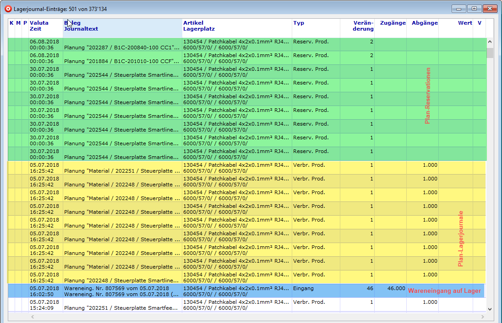Click the vertical scrollbar down arrow
The image size is (502, 323).
click(x=490, y=309)
